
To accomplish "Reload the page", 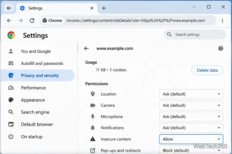I will tap(32, 21).
